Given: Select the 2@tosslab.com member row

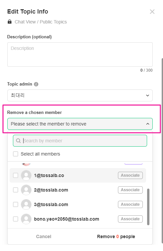Looking at the screenshot, I should tap(78, 190).
